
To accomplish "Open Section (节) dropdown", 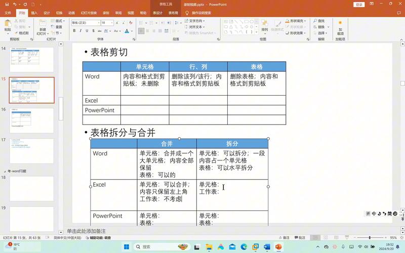I will [x=57, y=33].
